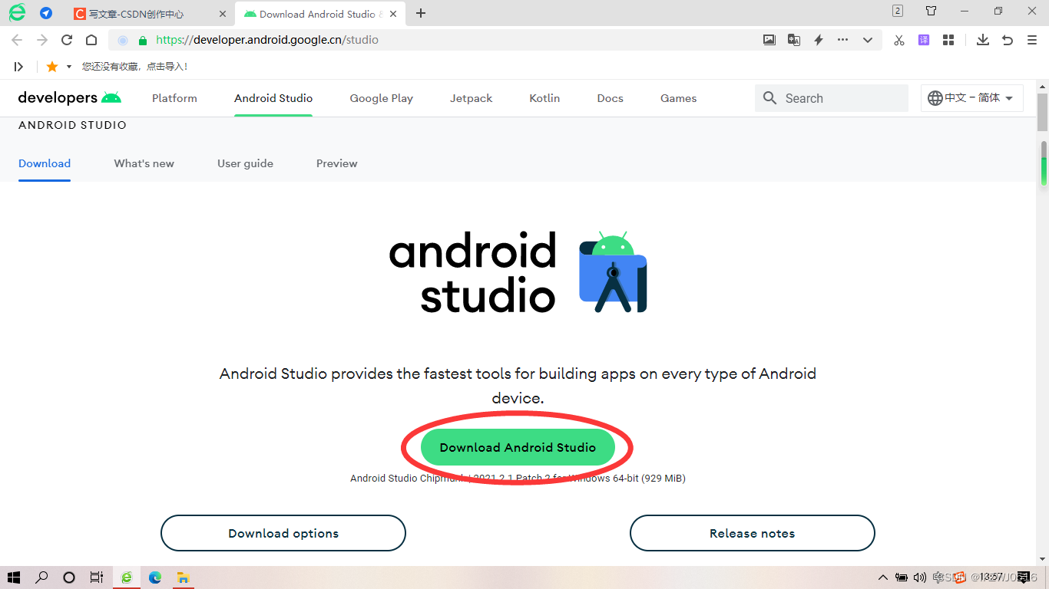Open the browser downloads icon
This screenshot has width=1049, height=589.
pos(983,40)
